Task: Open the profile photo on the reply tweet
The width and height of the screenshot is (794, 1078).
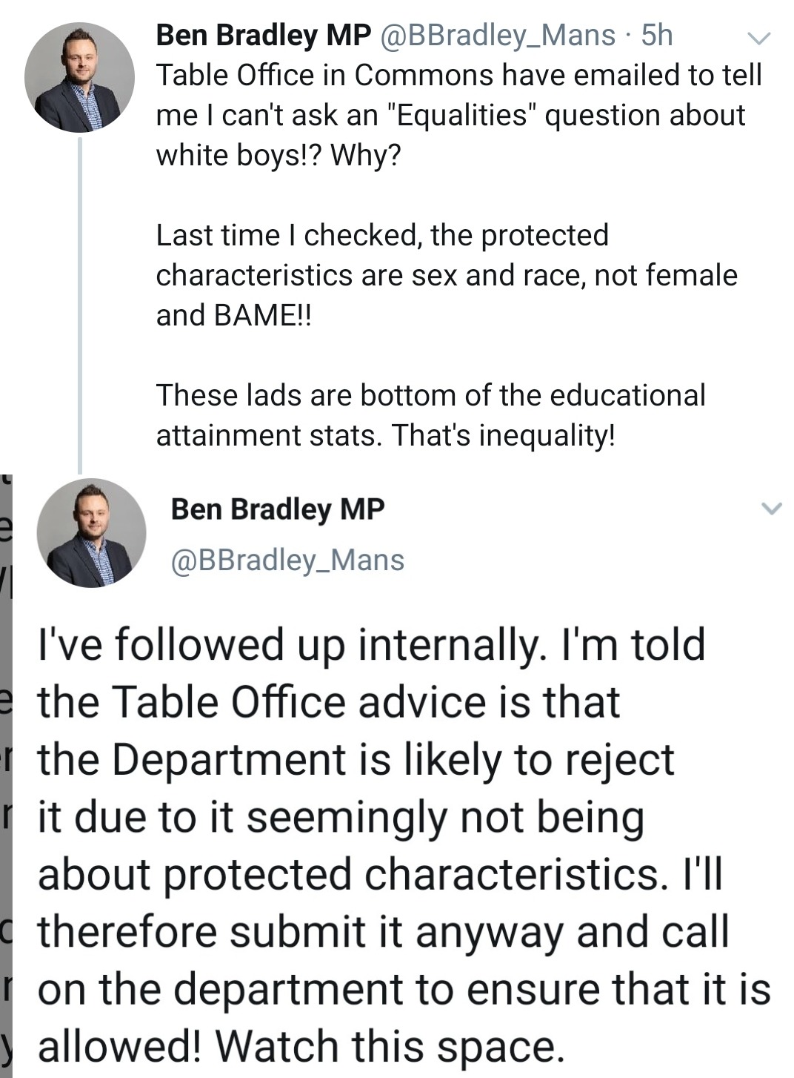Action: point(91,533)
